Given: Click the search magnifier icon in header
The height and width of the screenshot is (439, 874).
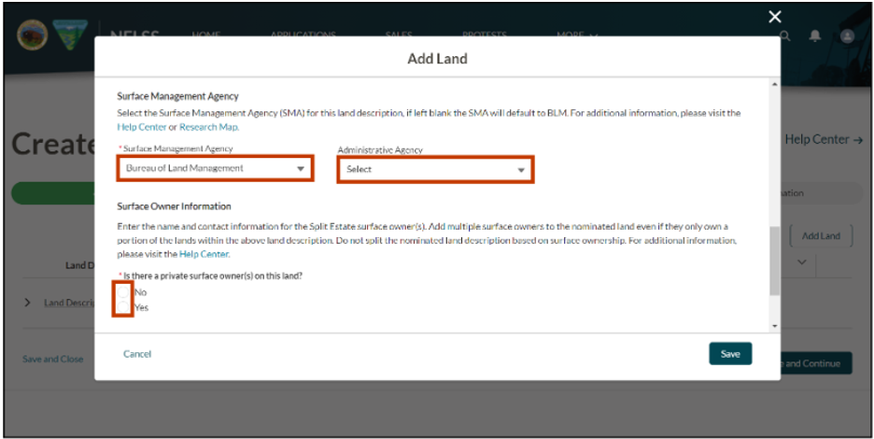Looking at the screenshot, I should click(x=784, y=36).
